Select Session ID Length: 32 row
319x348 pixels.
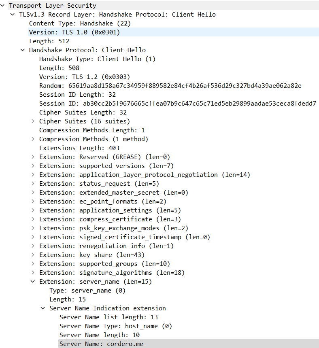coord(77,95)
